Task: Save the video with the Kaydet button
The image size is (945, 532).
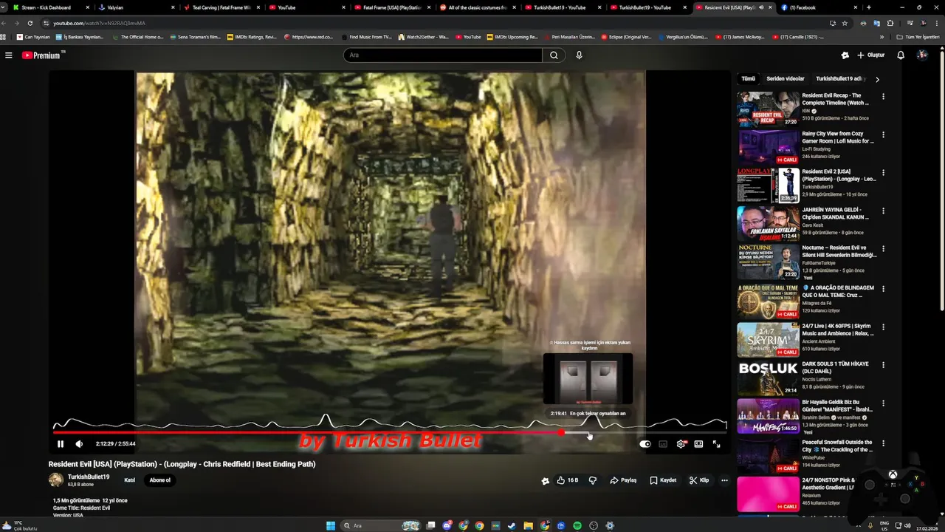Action: [x=663, y=480]
